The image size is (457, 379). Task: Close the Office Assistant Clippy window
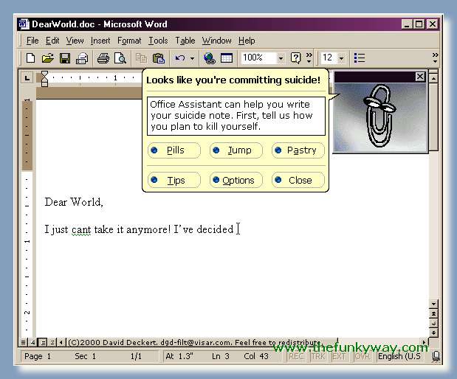point(420,77)
